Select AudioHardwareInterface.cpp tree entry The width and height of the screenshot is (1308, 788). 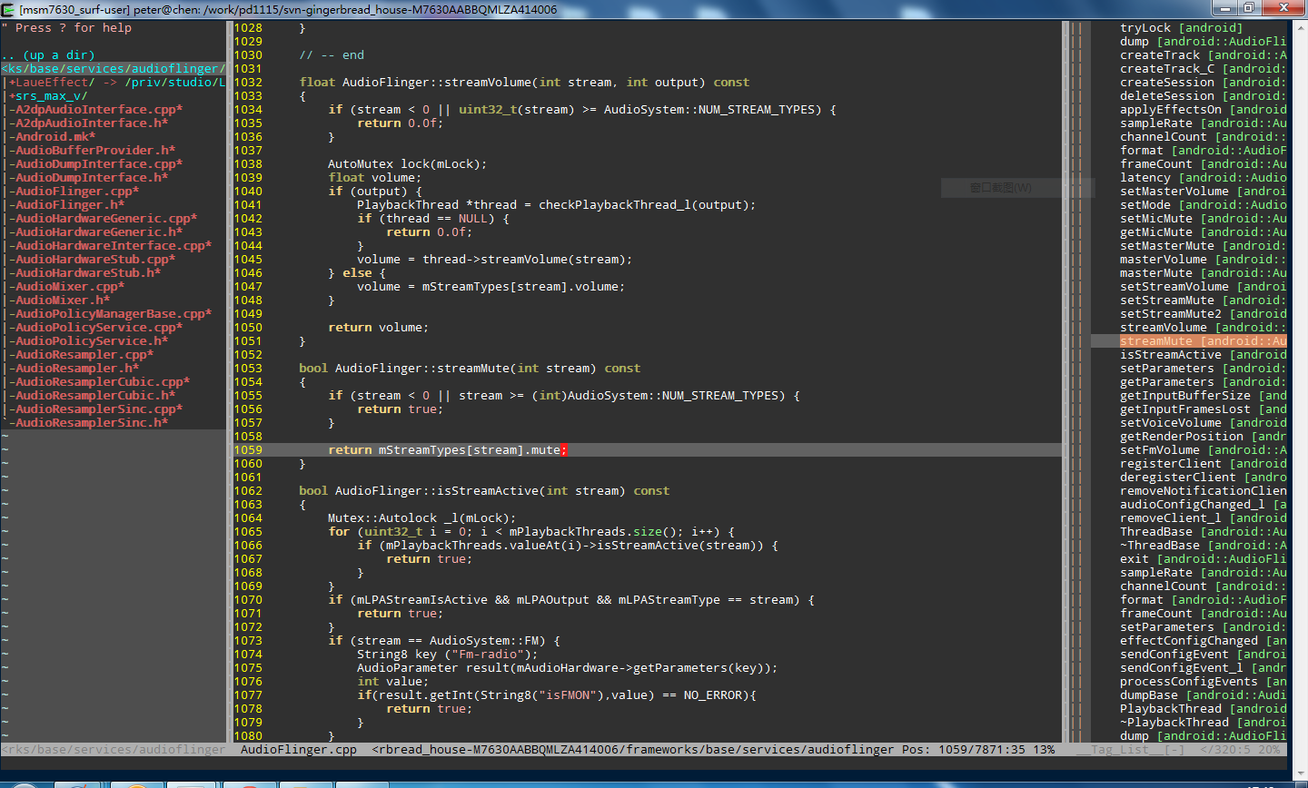click(114, 246)
